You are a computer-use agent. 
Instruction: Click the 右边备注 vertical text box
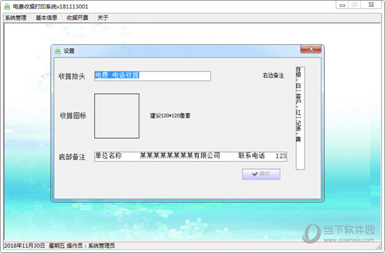click(x=300, y=118)
